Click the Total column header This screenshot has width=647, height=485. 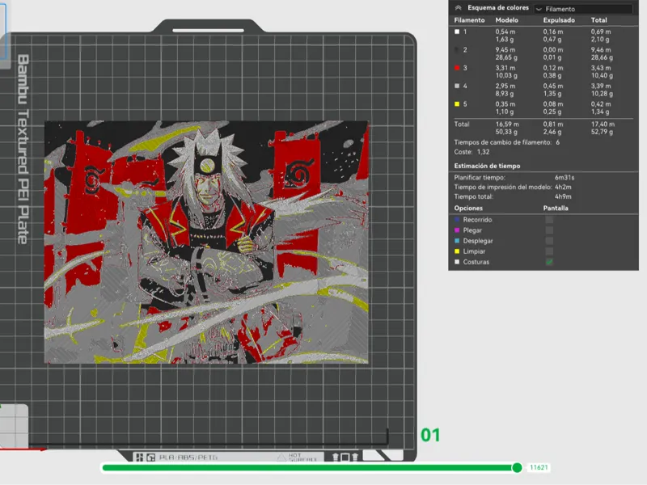pos(598,20)
